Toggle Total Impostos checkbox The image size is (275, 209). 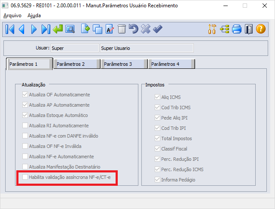157,138
